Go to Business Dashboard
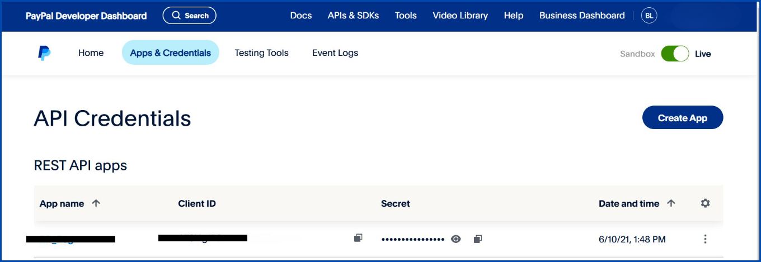 pos(582,16)
